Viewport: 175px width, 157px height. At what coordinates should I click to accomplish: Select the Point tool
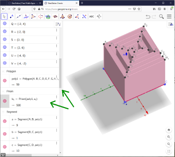11,17
